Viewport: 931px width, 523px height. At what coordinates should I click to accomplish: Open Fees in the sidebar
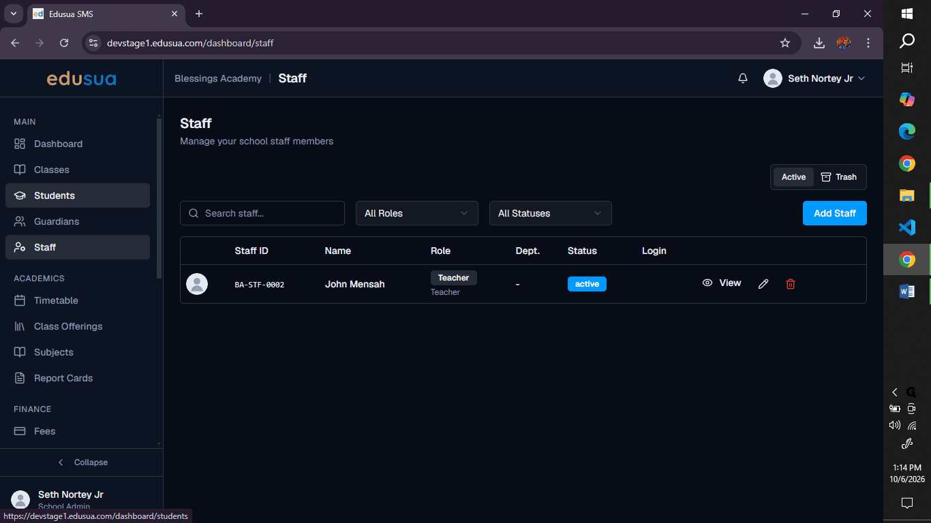click(x=78, y=431)
